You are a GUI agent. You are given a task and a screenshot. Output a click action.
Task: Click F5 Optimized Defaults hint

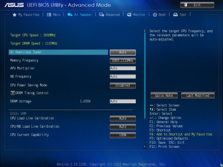(x=169, y=138)
